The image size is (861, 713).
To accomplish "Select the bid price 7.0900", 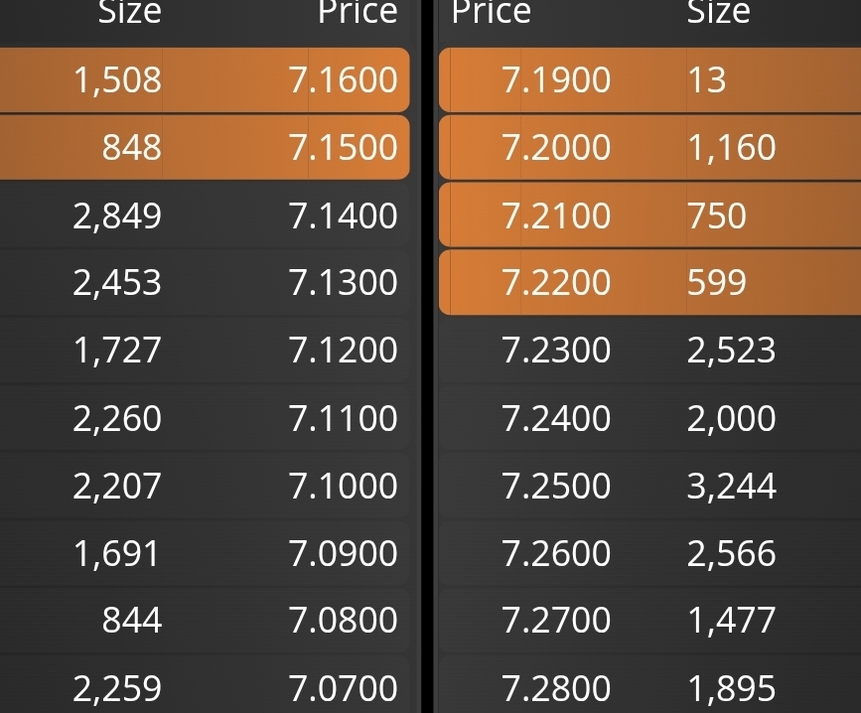I will pos(343,553).
